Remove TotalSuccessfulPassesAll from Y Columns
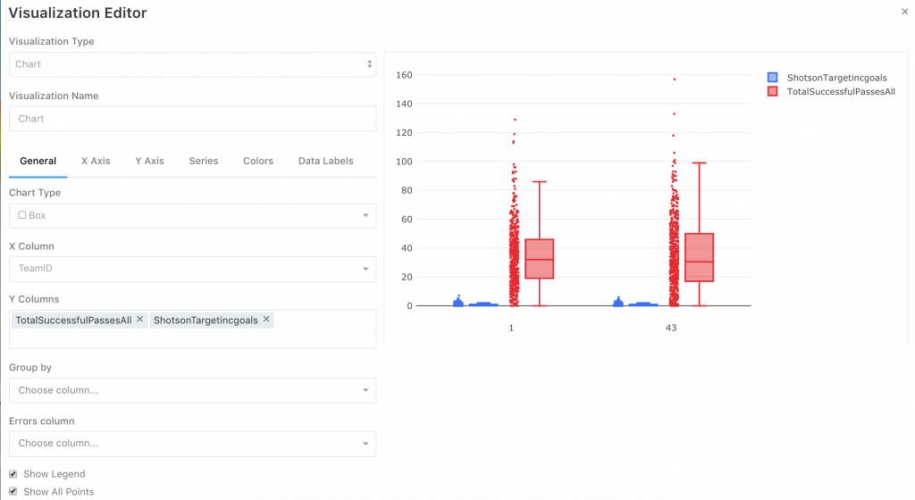915x500 pixels. click(x=140, y=320)
